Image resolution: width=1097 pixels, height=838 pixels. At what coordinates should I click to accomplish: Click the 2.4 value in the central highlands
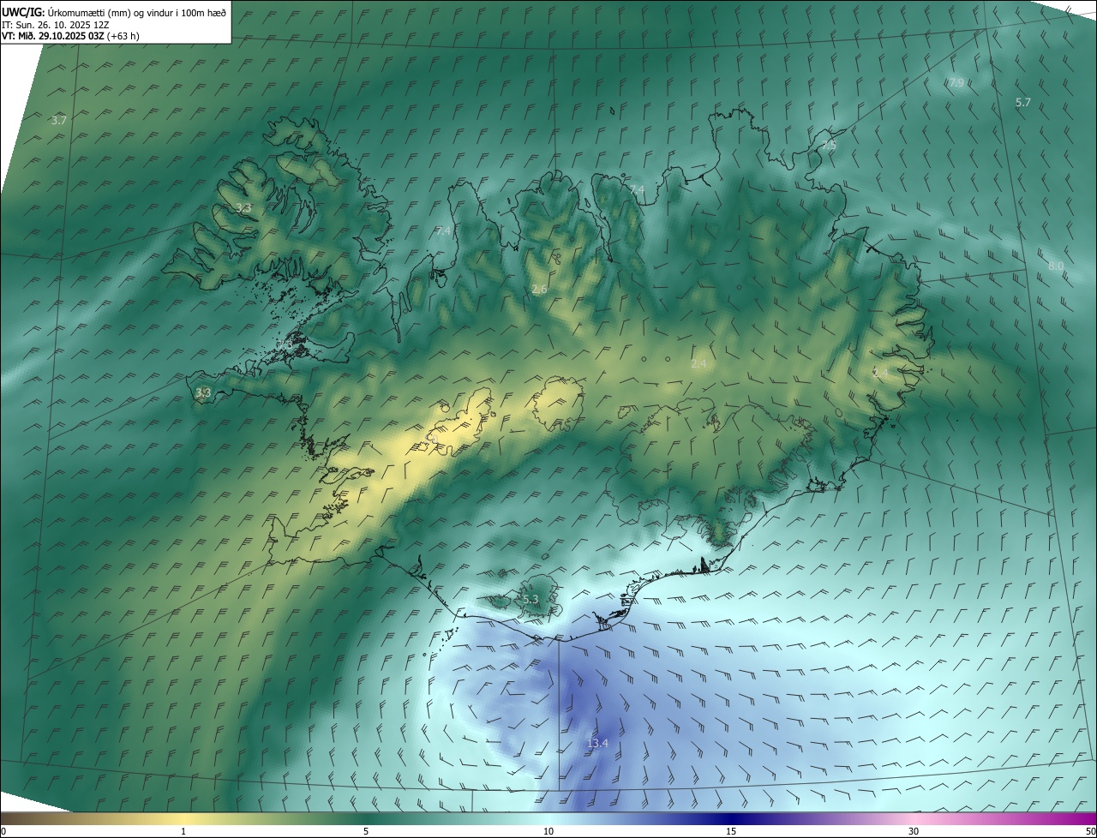tap(698, 363)
